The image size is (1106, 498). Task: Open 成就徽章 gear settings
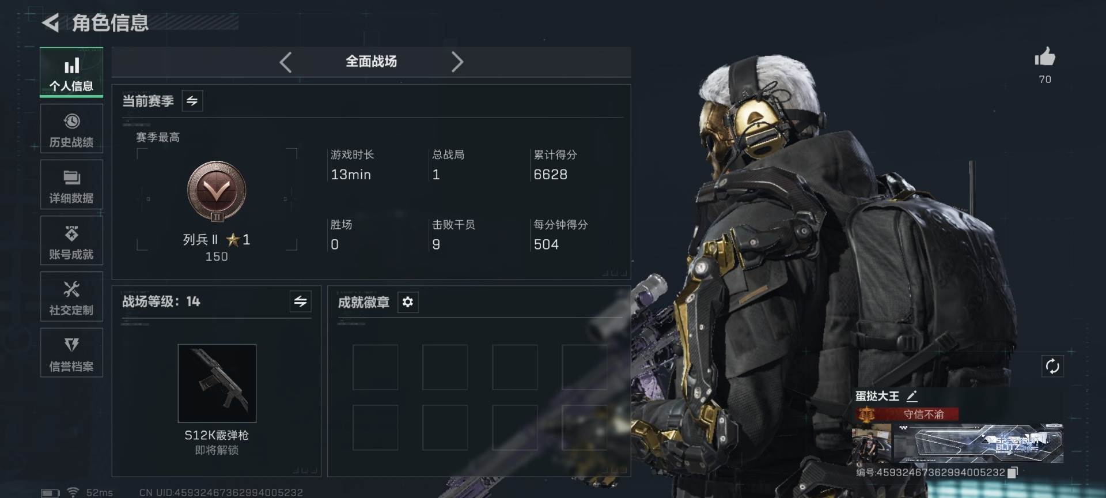click(x=407, y=302)
